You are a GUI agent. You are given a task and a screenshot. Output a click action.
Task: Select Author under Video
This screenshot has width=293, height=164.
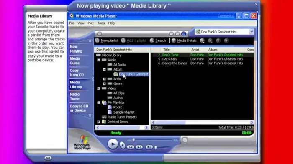point(118,98)
